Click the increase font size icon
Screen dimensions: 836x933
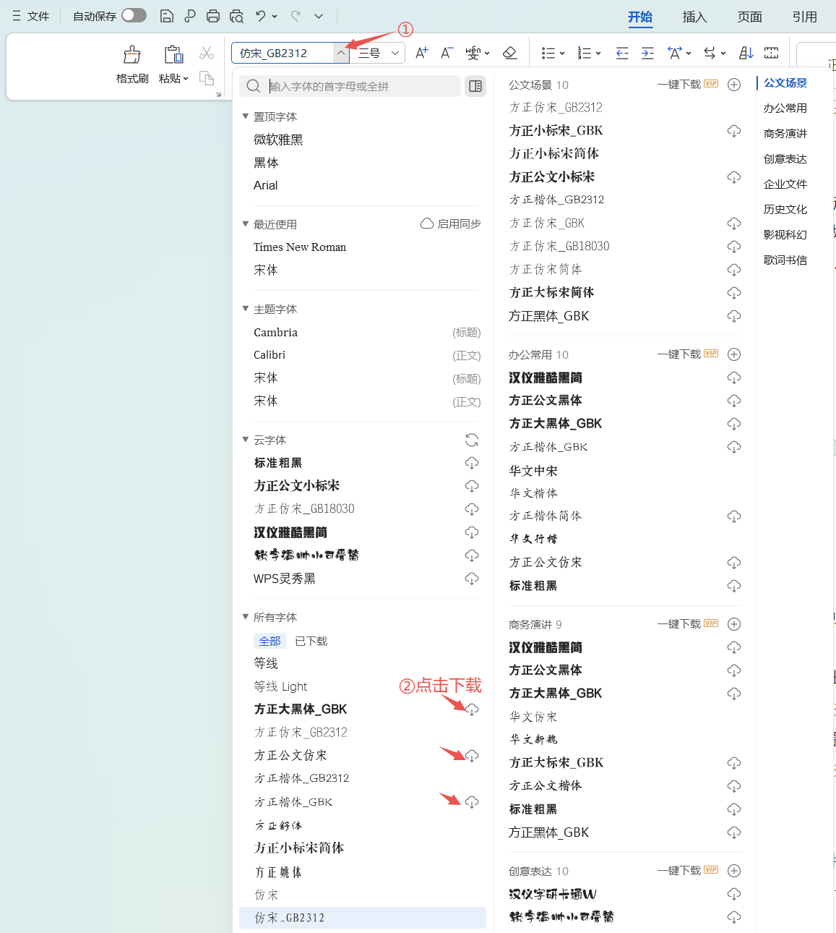click(422, 53)
